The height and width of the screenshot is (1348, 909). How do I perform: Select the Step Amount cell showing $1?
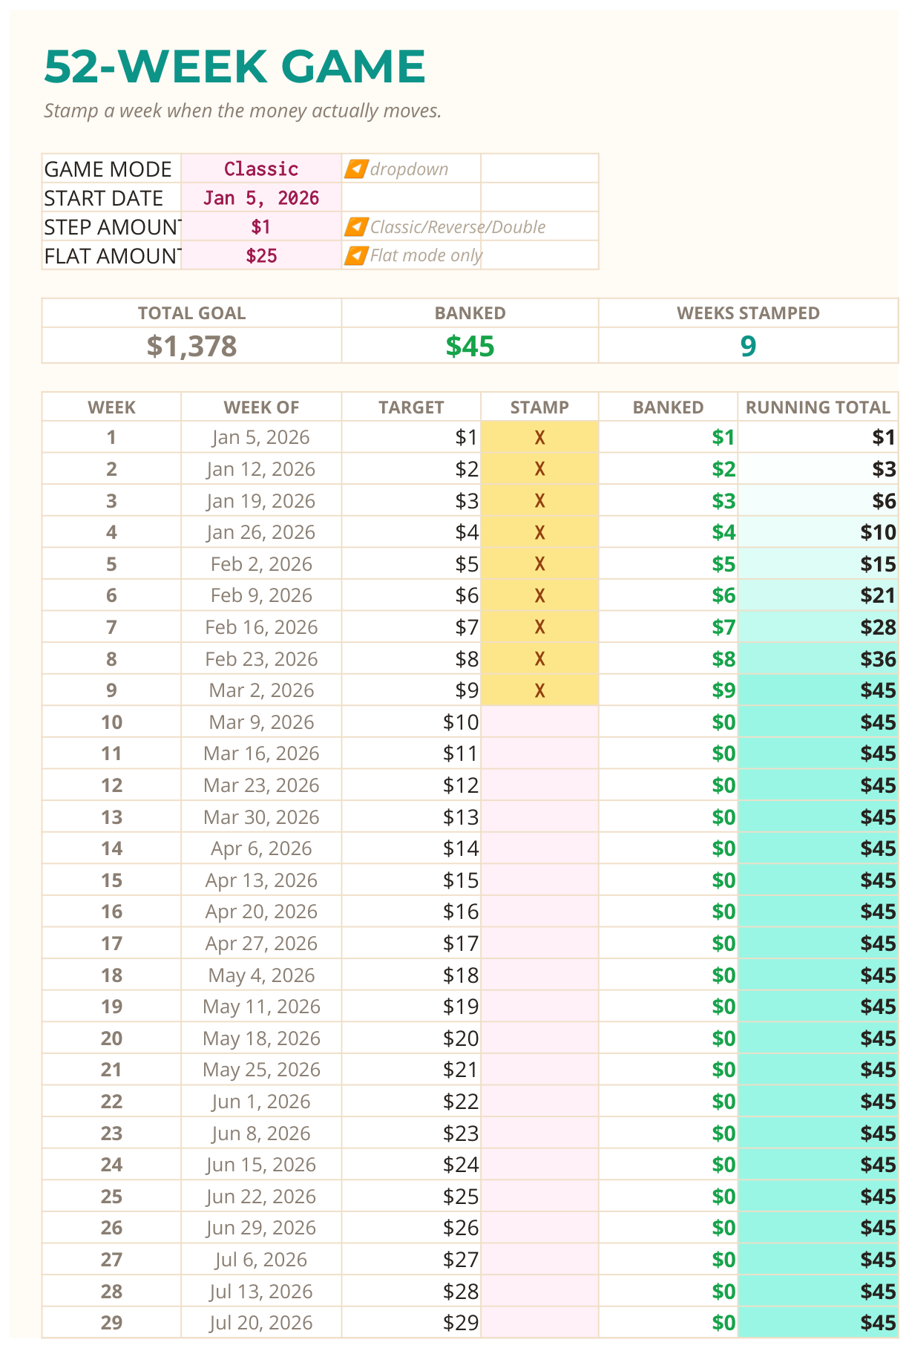coord(261,226)
